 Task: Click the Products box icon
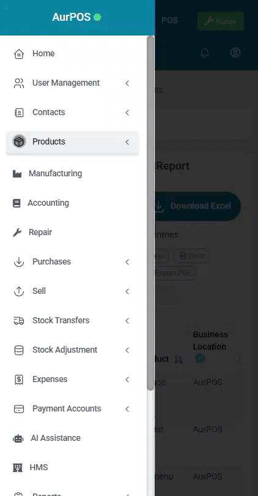[x=19, y=141]
